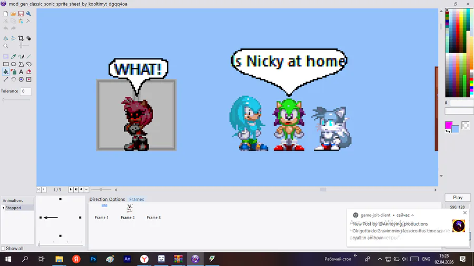Click the Paste clipboard icon
The width and height of the screenshot is (474, 266).
pyautogui.click(x=21, y=21)
